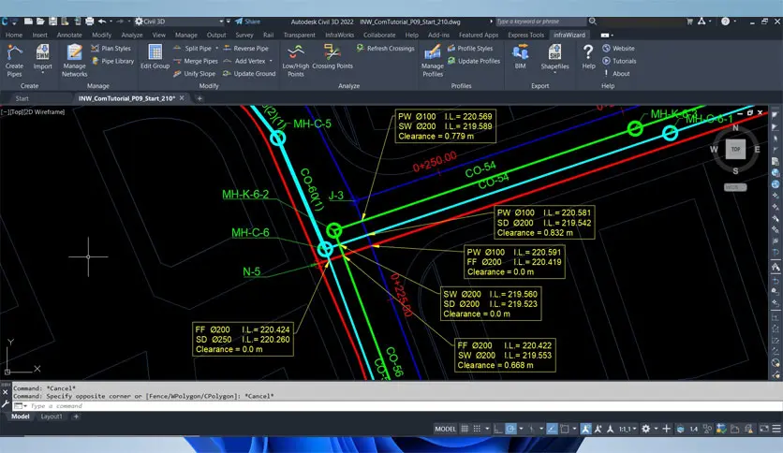
Task: Click the Undo arrow
Action: 102,22
